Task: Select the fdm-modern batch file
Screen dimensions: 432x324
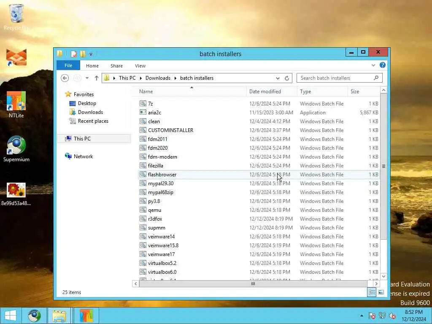Action: click(259, 157)
